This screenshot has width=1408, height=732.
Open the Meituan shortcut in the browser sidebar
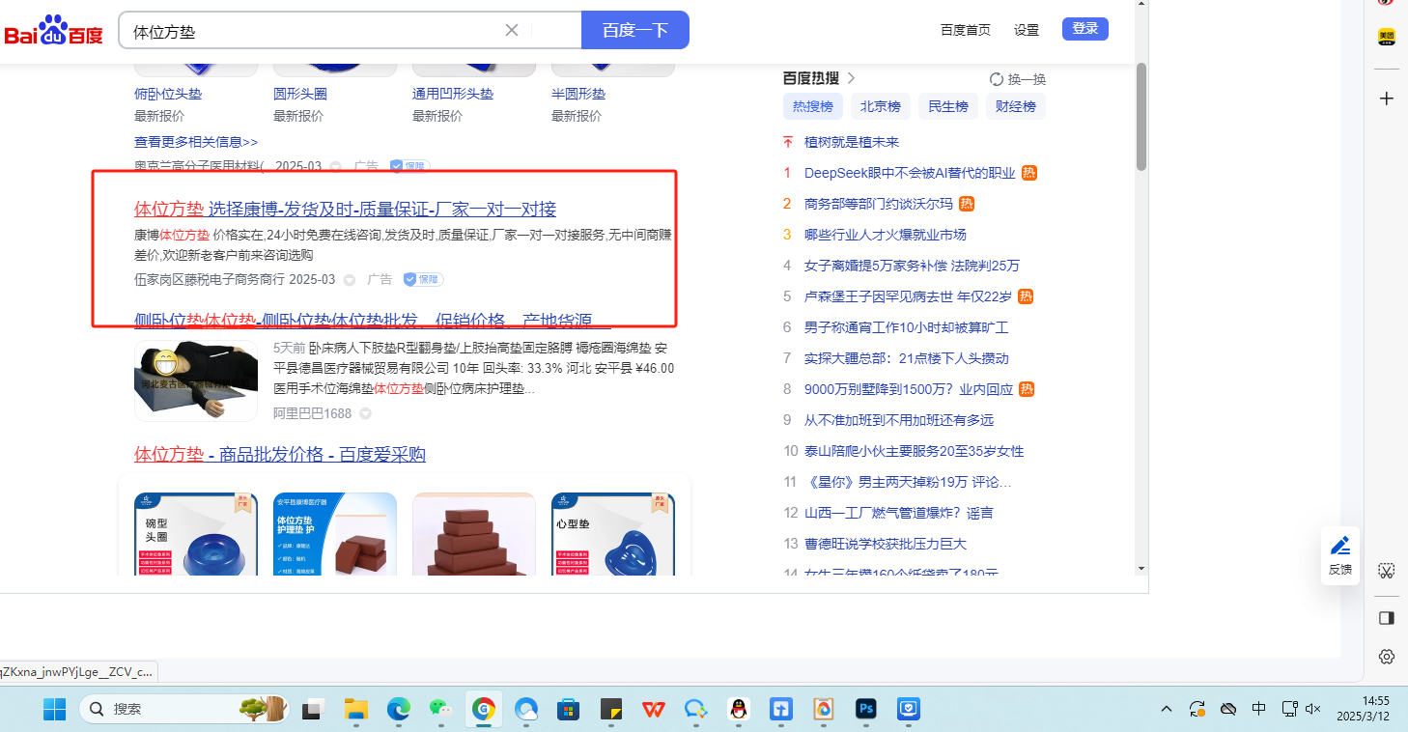pyautogui.click(x=1387, y=38)
